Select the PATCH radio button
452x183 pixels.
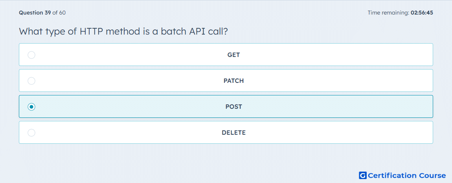(x=31, y=81)
